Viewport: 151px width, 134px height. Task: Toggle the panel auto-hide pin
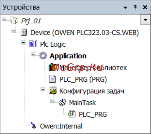tap(135, 7)
